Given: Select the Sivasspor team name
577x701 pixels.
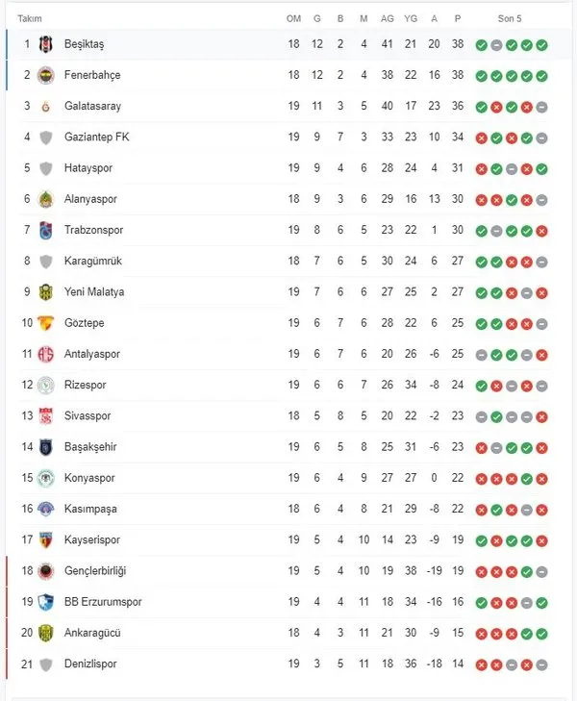Looking at the screenshot, I should 88,416.
